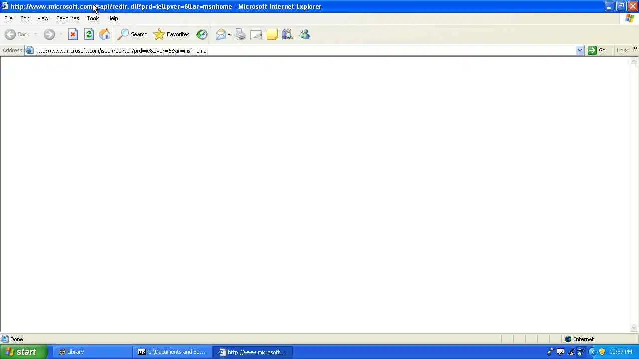Click the Go button
639x359 pixels.
click(x=597, y=50)
